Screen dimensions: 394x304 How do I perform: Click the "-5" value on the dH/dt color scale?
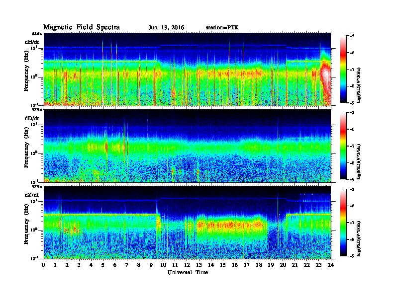coord(352,36)
